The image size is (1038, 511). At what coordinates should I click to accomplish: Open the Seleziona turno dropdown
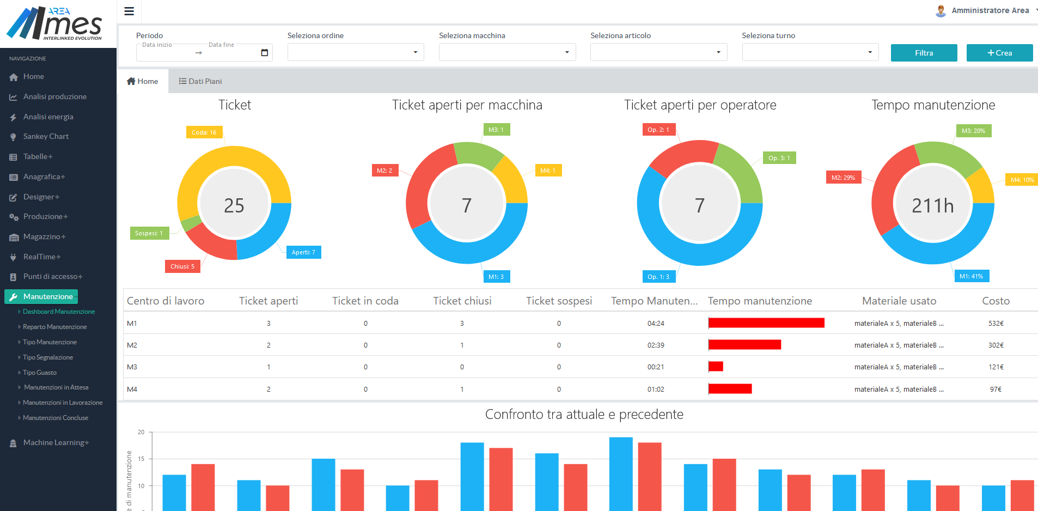pyautogui.click(x=810, y=52)
